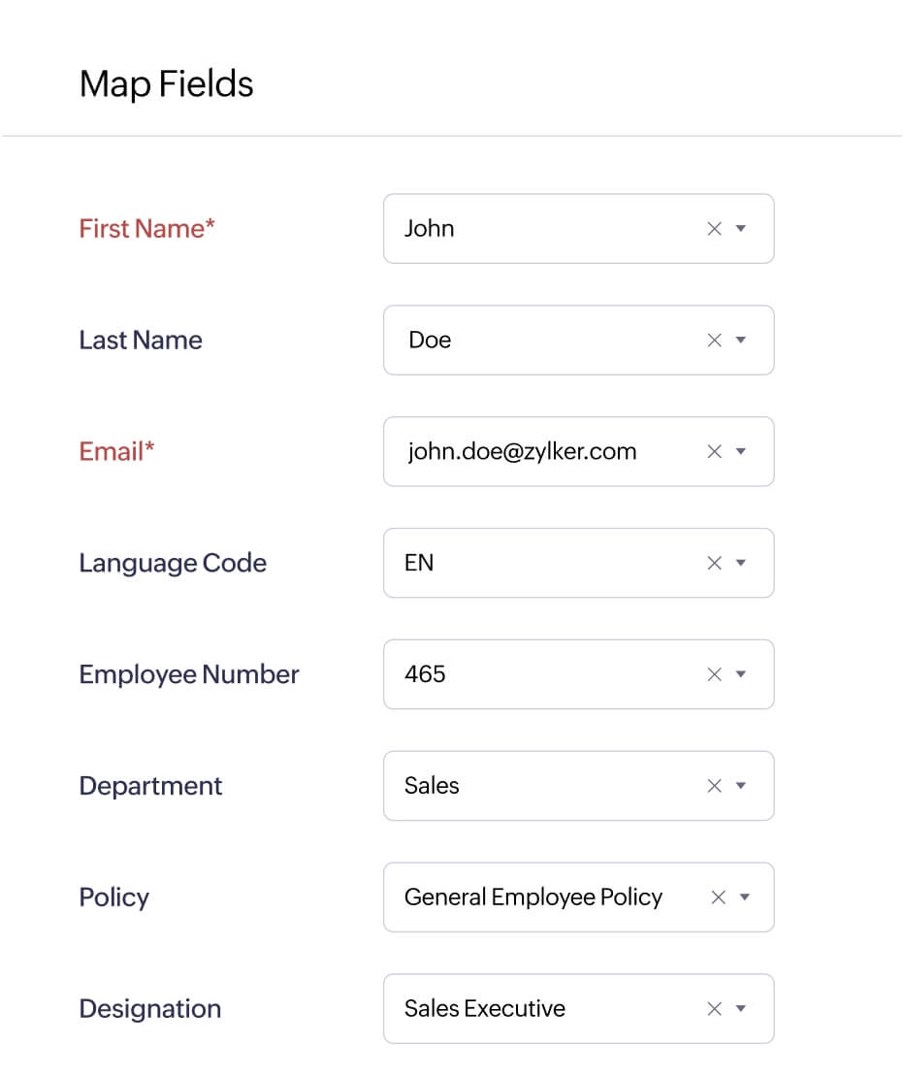The width and height of the screenshot is (904, 1077).
Task: Open the Designation dropdown arrow
Action: (741, 1009)
